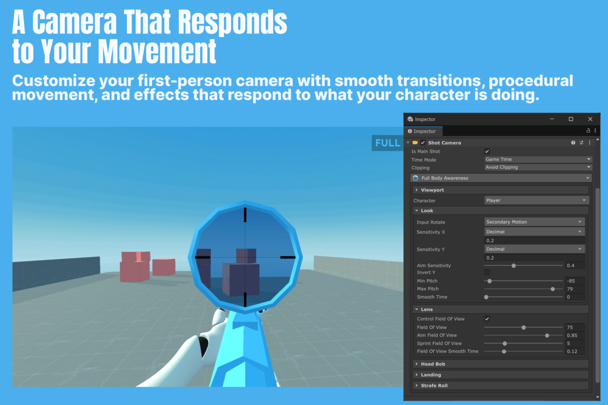This screenshot has height=405, width=608.
Task: Expand the Viewport section
Action: [x=500, y=190]
